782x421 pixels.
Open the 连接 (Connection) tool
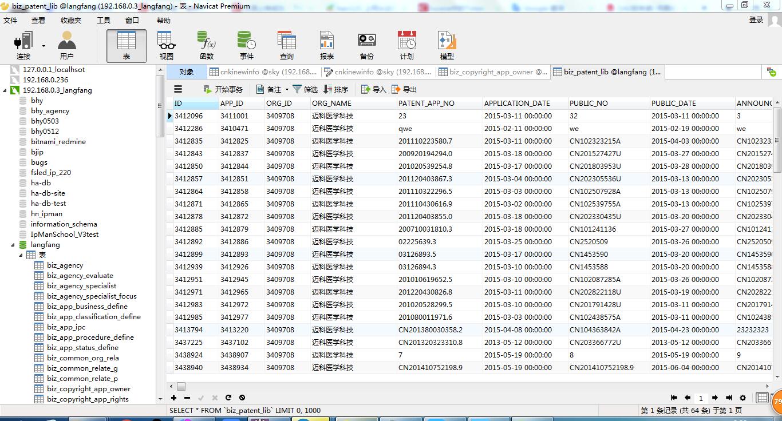click(23, 46)
